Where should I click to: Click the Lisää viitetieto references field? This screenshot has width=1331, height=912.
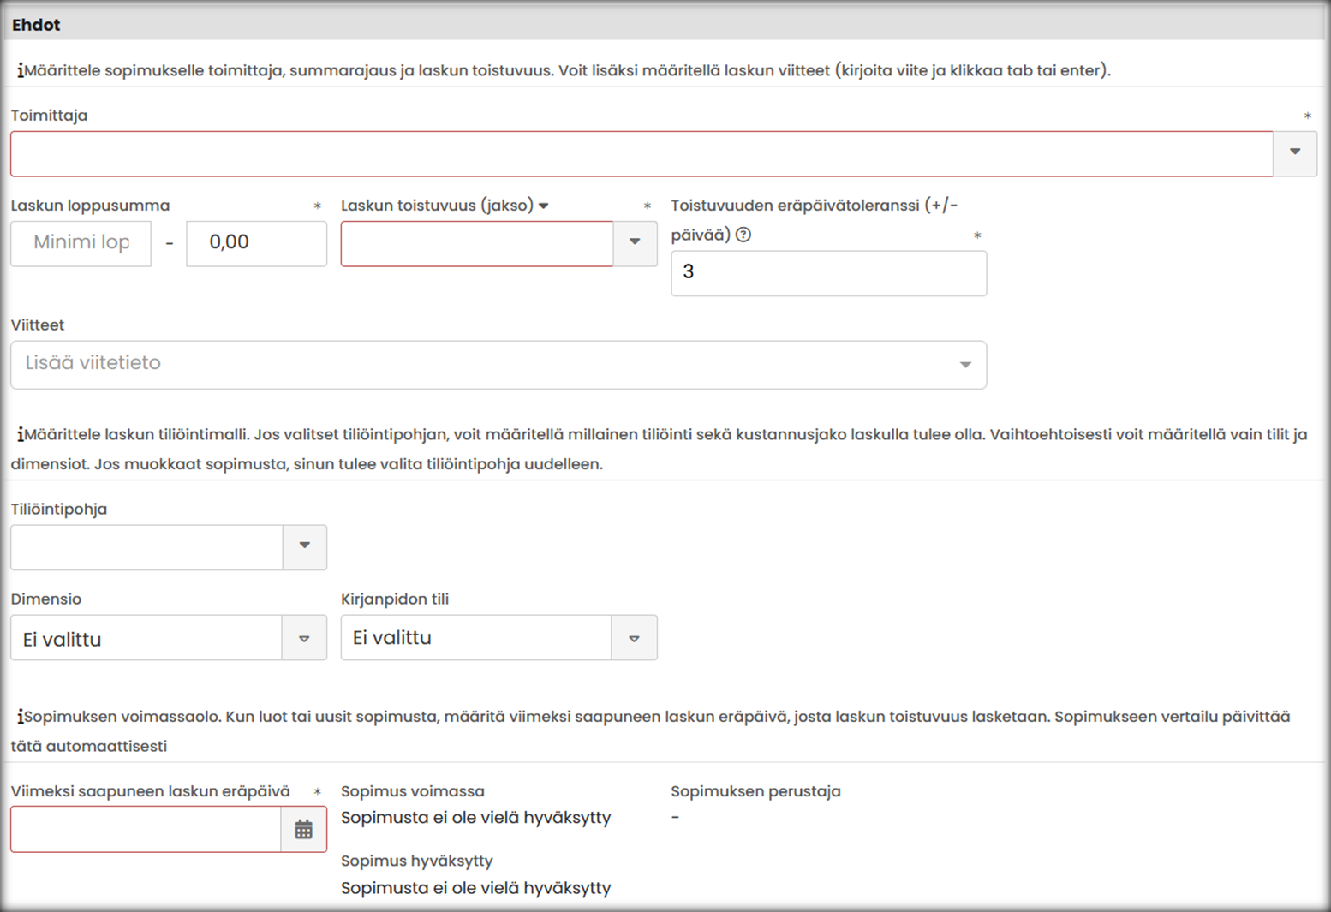[x=480, y=365]
